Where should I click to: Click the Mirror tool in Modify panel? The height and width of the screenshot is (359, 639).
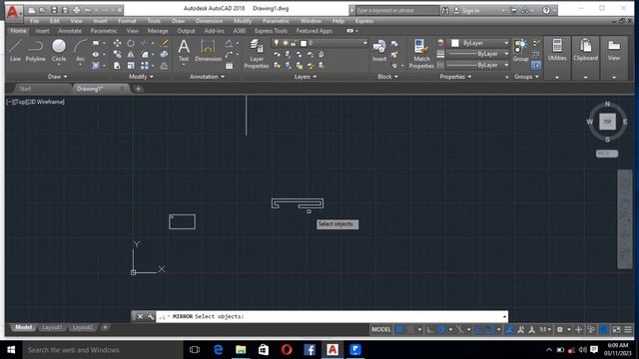coord(131,54)
